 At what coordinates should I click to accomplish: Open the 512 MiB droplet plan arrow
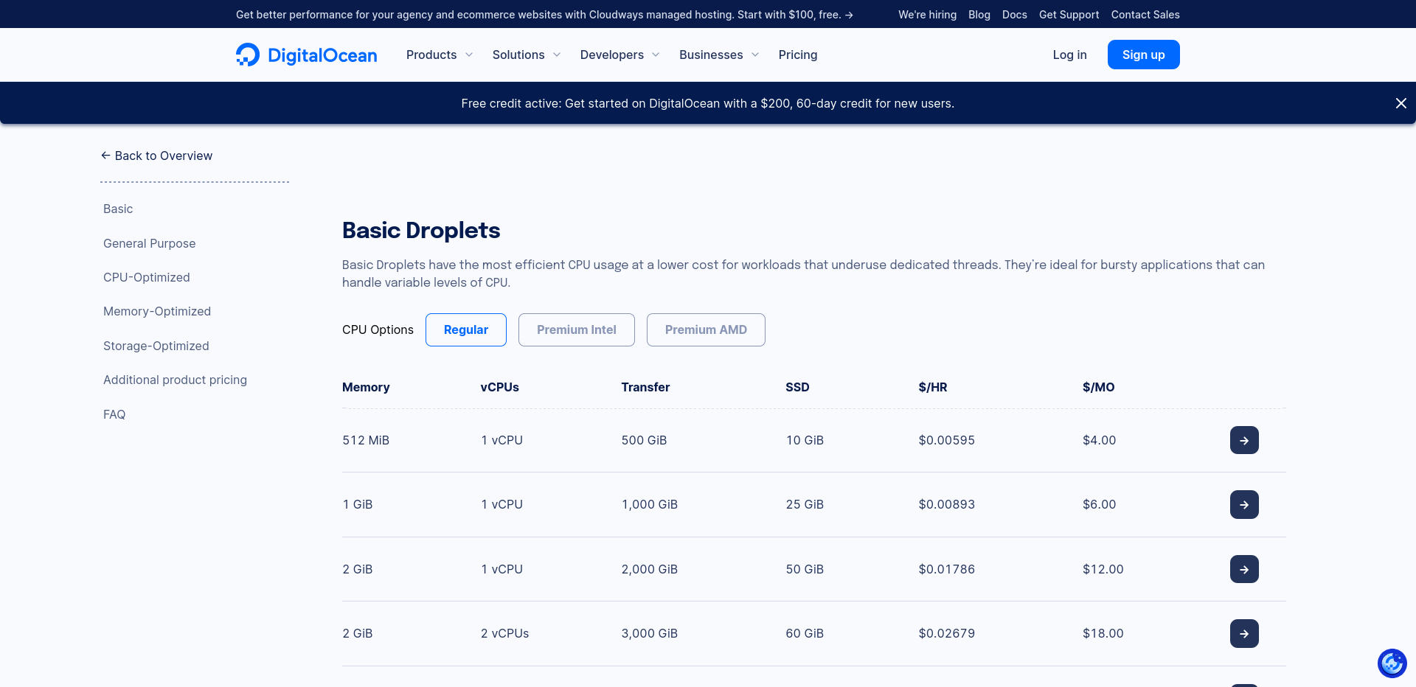pyautogui.click(x=1244, y=440)
